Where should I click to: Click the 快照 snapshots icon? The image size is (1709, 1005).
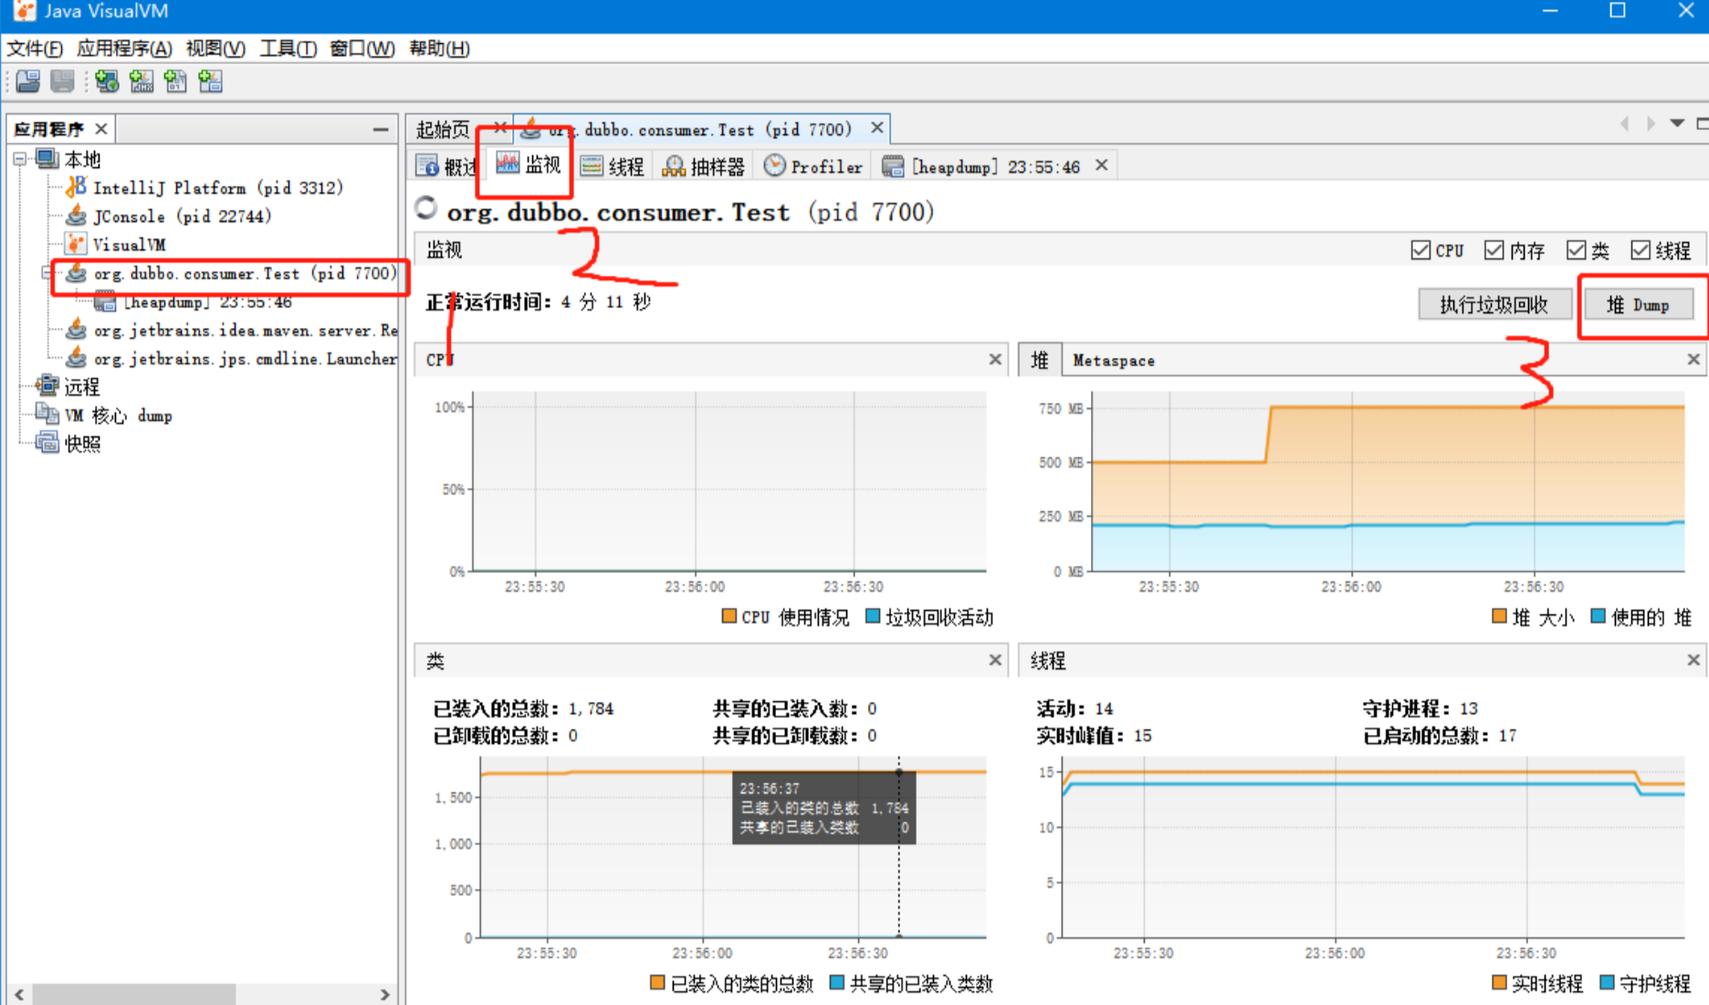[47, 443]
